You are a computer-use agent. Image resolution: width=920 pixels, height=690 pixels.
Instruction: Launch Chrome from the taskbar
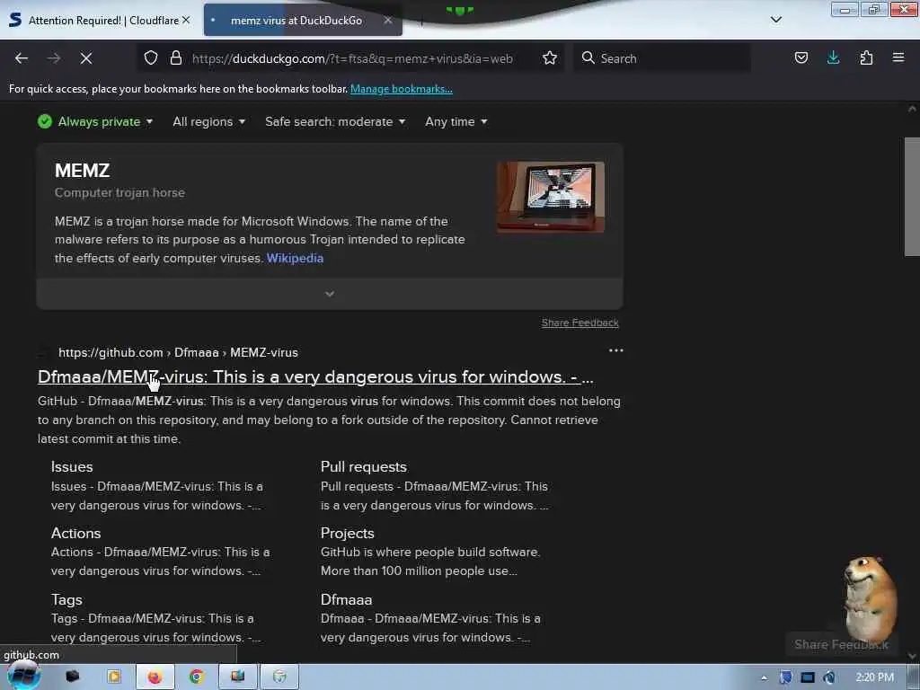click(196, 677)
